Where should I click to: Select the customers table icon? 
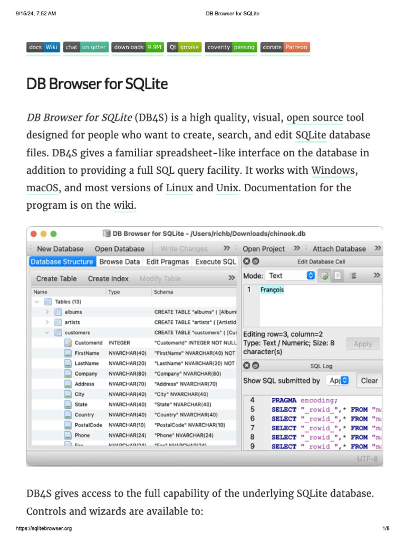click(x=58, y=333)
